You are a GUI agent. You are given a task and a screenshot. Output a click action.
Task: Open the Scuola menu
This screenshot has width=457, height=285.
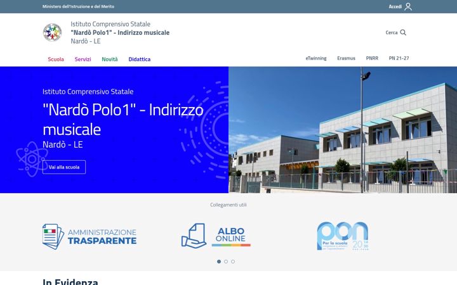point(56,59)
